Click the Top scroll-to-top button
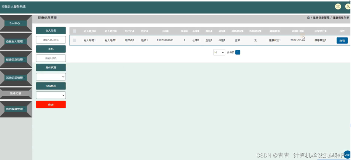The height and width of the screenshot is (161, 351). (x=347, y=154)
